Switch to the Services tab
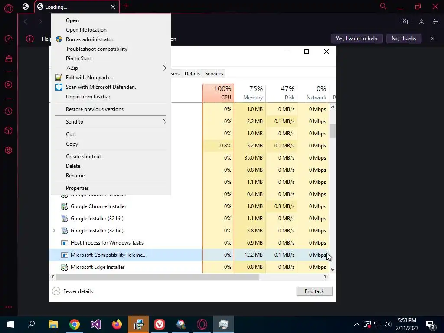Screen dimensions: 444x333 214,74
